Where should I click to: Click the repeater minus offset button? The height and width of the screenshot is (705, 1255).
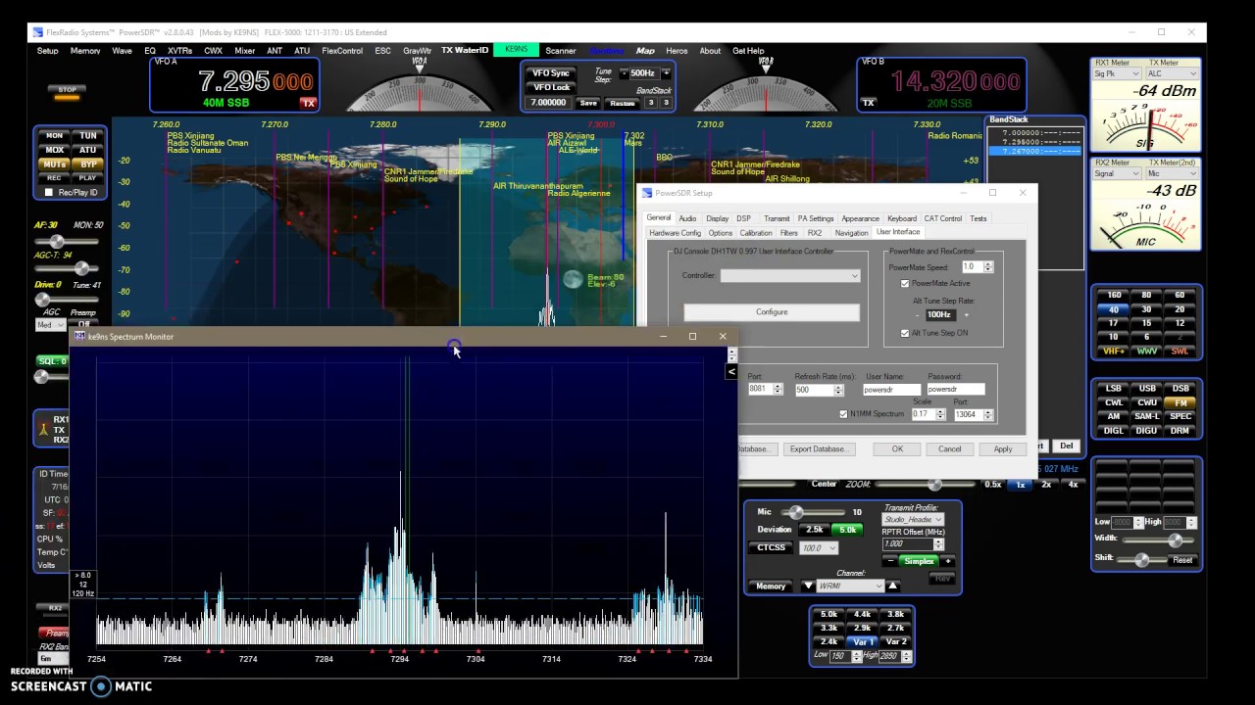tap(889, 561)
